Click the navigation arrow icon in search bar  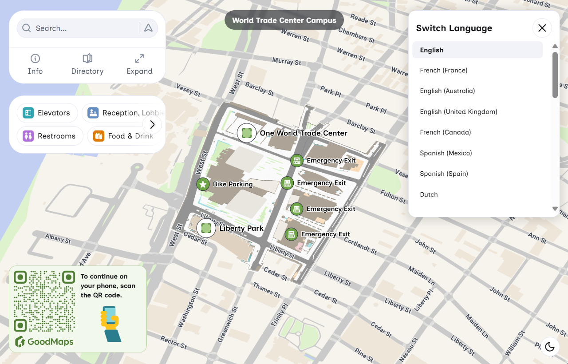(148, 28)
